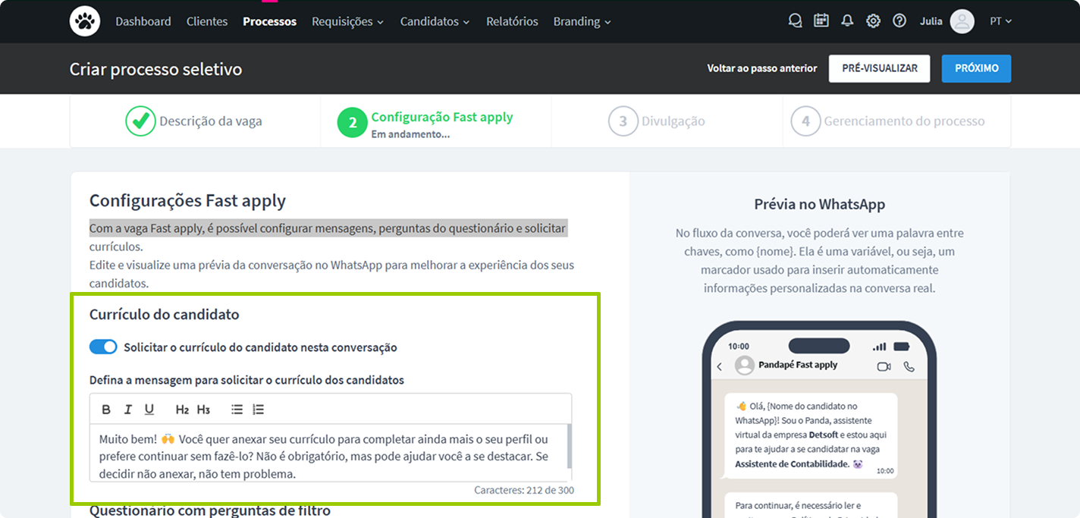Select the H2 heading format

point(181,409)
